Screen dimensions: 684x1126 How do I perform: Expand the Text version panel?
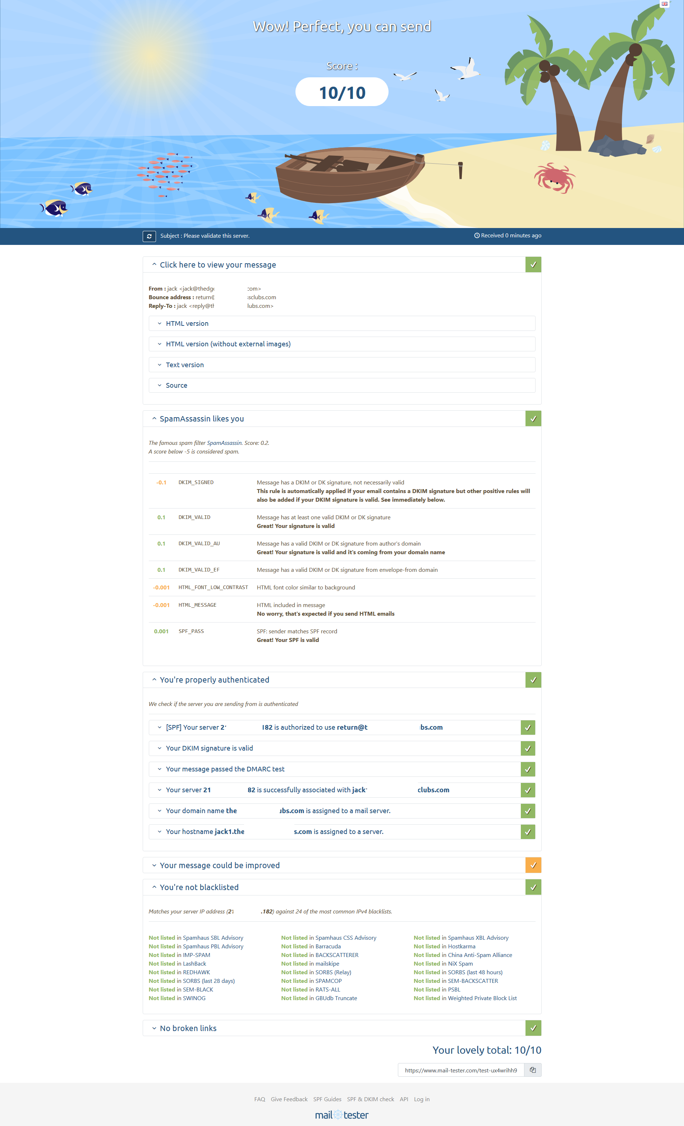342,365
